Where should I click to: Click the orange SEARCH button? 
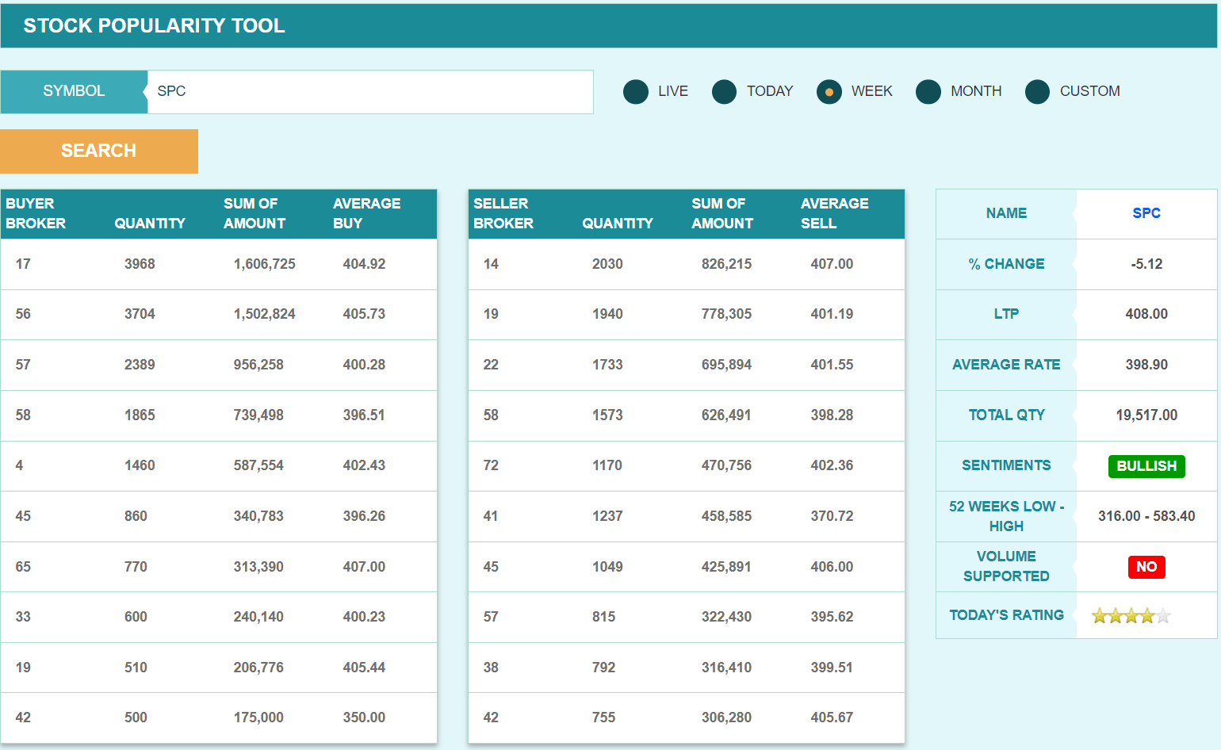99,151
